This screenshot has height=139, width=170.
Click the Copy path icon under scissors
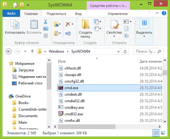coord(46,29)
